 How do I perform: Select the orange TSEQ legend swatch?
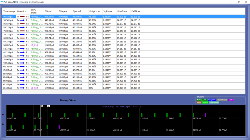coord(199,102)
